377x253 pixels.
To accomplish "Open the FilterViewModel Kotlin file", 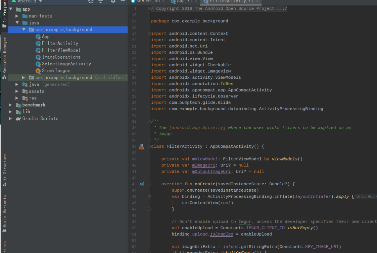I will 61,50.
